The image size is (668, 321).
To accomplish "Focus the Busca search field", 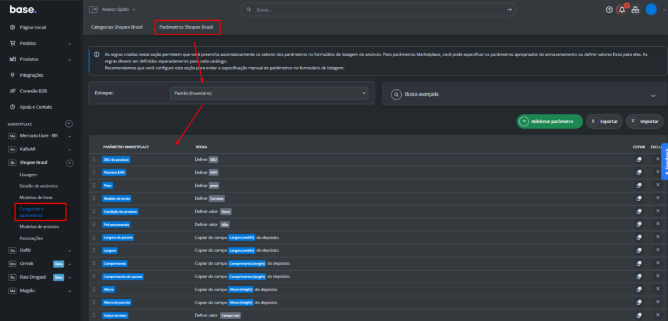I will 378,9.
